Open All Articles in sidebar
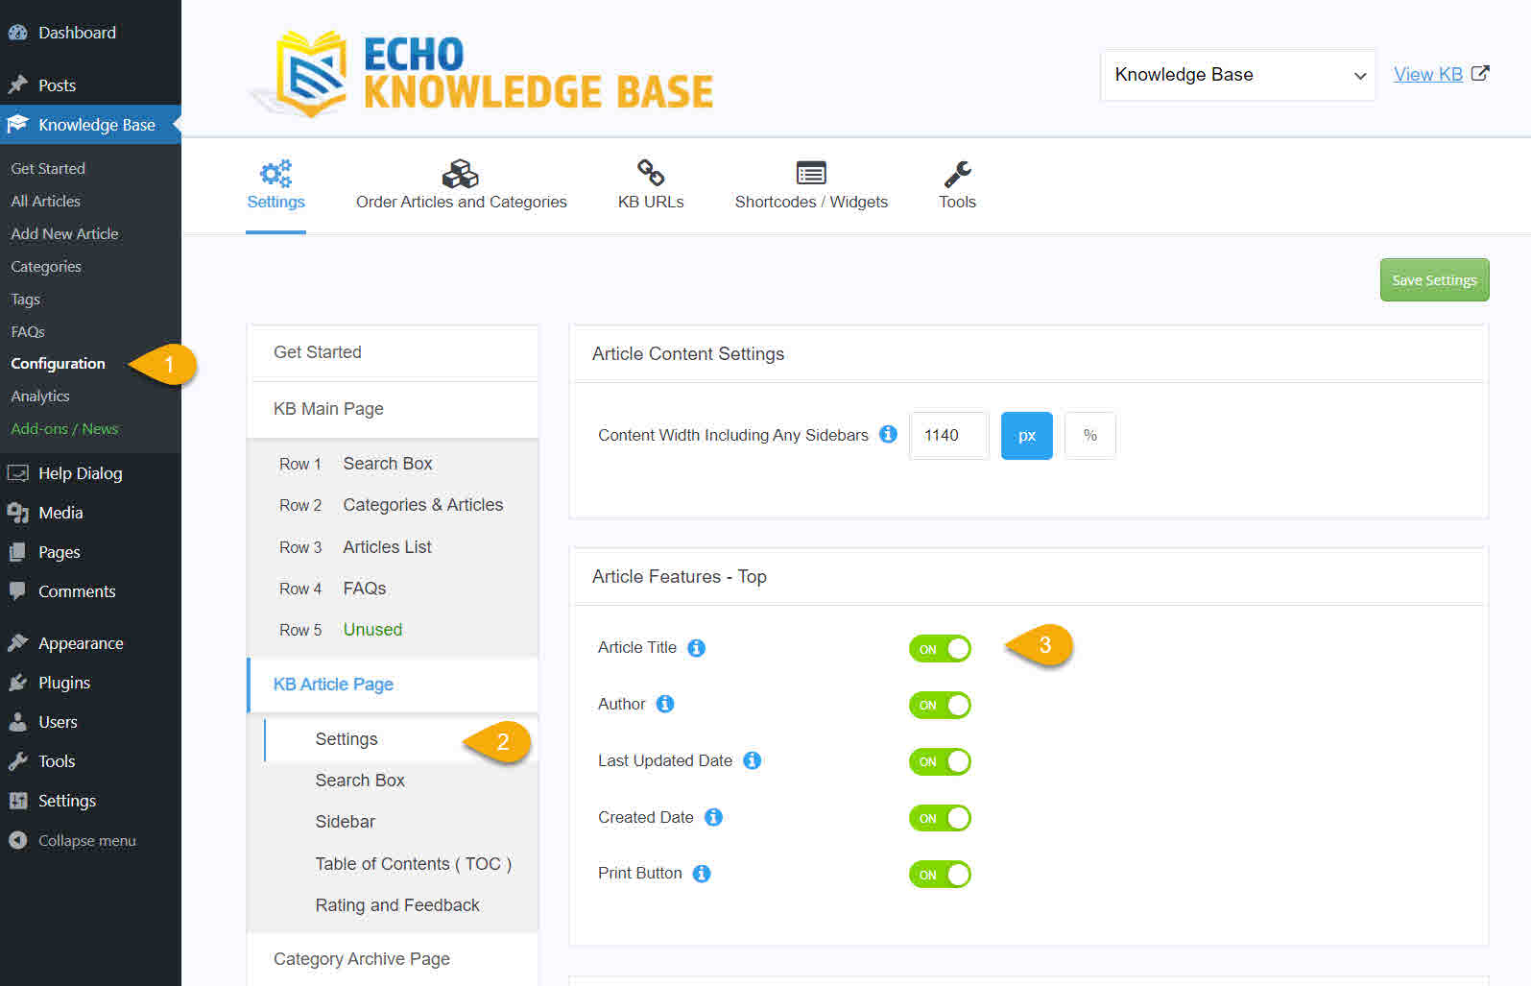The width and height of the screenshot is (1531, 986). [45, 201]
